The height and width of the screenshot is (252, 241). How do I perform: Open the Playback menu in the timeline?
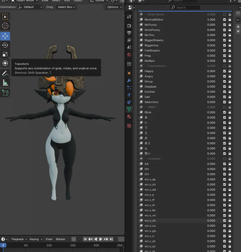click(19, 239)
